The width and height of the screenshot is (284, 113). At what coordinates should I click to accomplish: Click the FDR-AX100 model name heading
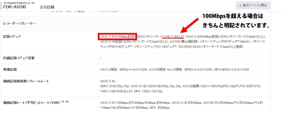coord(14,7)
